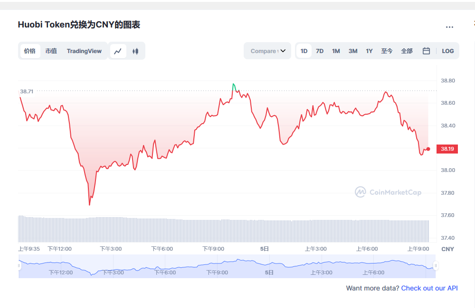Switch to line chart view icon
Viewport: 475px width, 308px height.
click(118, 51)
